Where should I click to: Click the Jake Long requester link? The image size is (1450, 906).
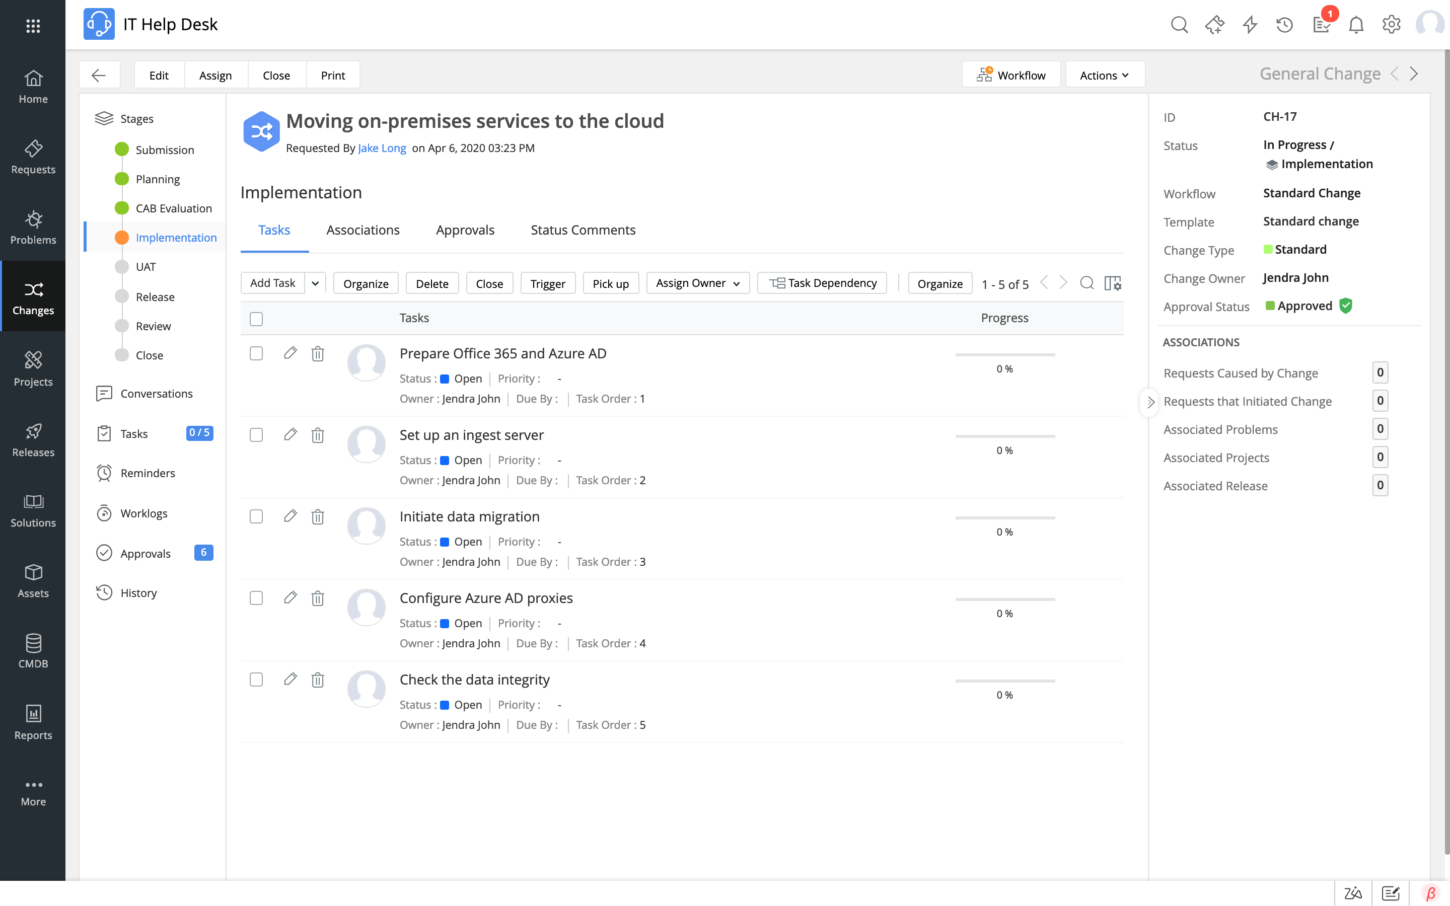381,147
